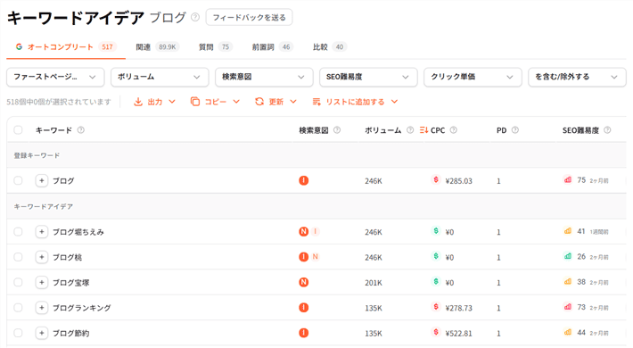Click CPC value ¥285.03
Screen dimensions: 633x348
pos(458,181)
